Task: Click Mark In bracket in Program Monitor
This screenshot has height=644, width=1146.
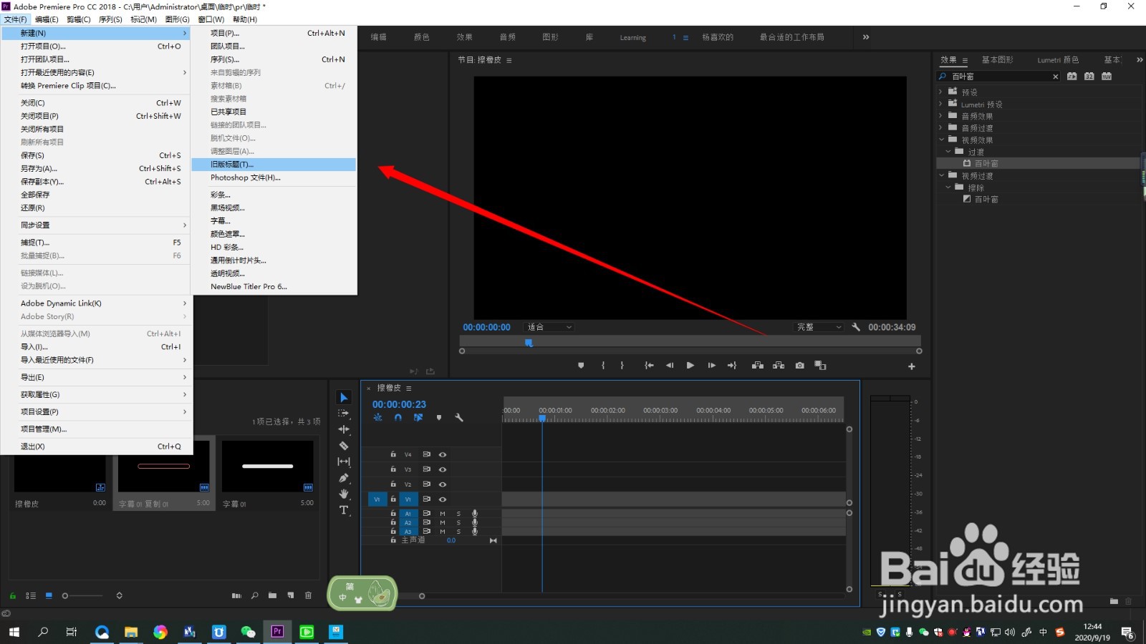Action: coord(603,366)
